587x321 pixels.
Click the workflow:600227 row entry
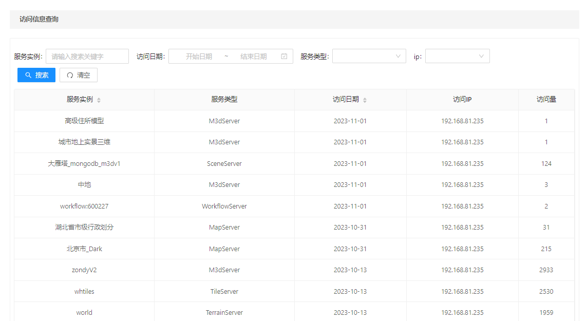tap(84, 206)
